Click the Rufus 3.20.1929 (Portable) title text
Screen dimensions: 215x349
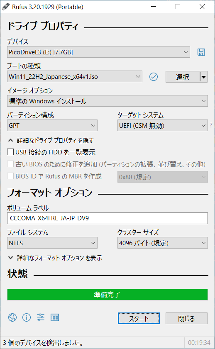(48, 7)
